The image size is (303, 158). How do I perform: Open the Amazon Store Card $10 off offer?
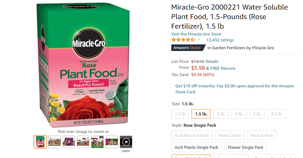(234, 89)
